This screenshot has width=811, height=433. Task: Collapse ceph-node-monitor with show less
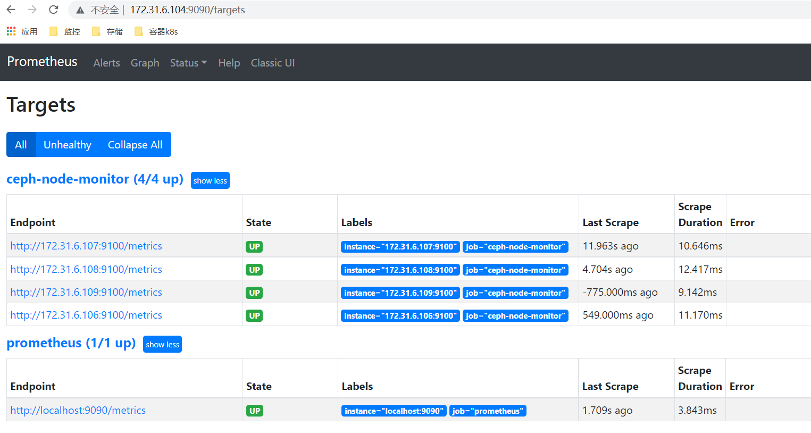tap(210, 180)
